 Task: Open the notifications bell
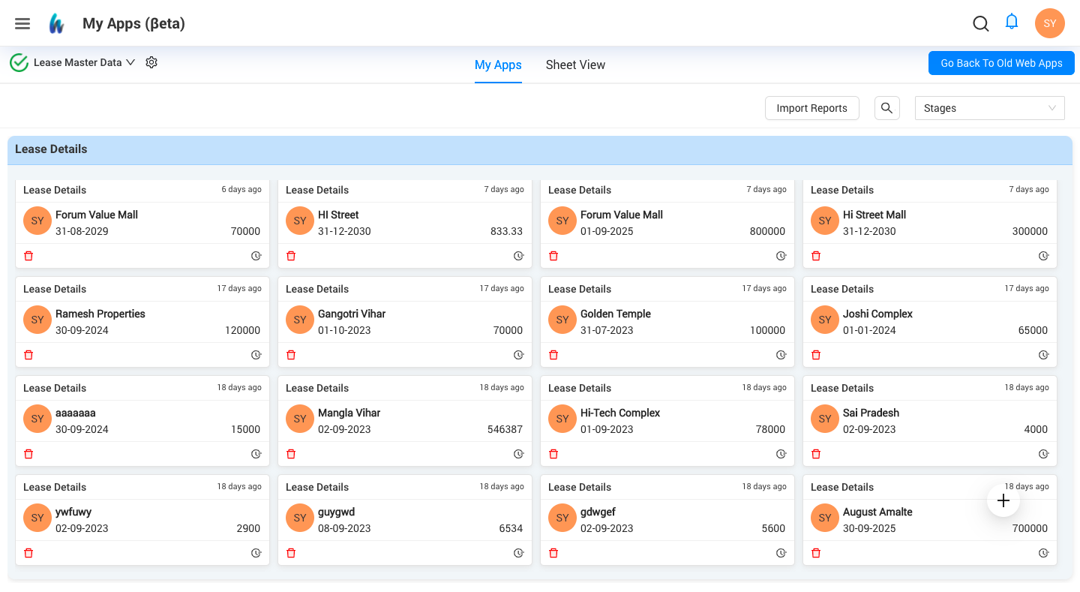[x=1012, y=22]
